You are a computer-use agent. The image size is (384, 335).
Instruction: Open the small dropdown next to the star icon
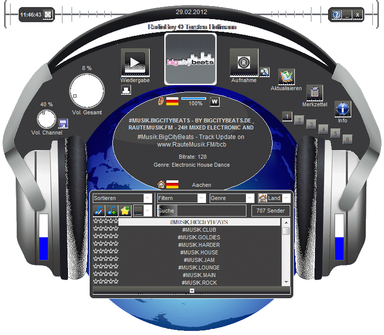[142, 211]
